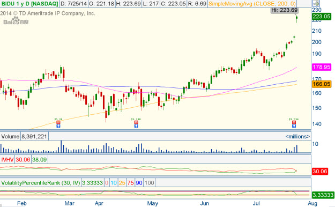Click the Apr label on time axis
This screenshot has height=207, width=335.
[99, 203]
